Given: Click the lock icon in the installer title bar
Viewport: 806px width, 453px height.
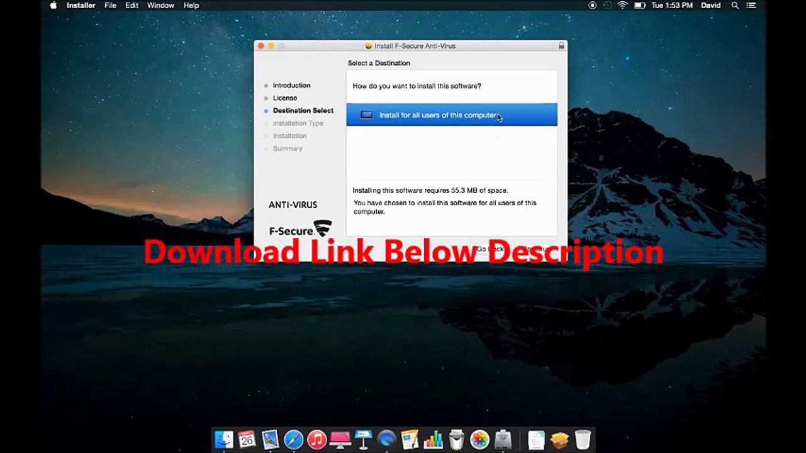Looking at the screenshot, I should (561, 46).
